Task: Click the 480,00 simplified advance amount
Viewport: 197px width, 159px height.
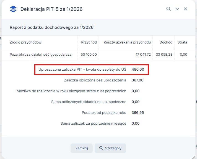Action: pos(138,70)
